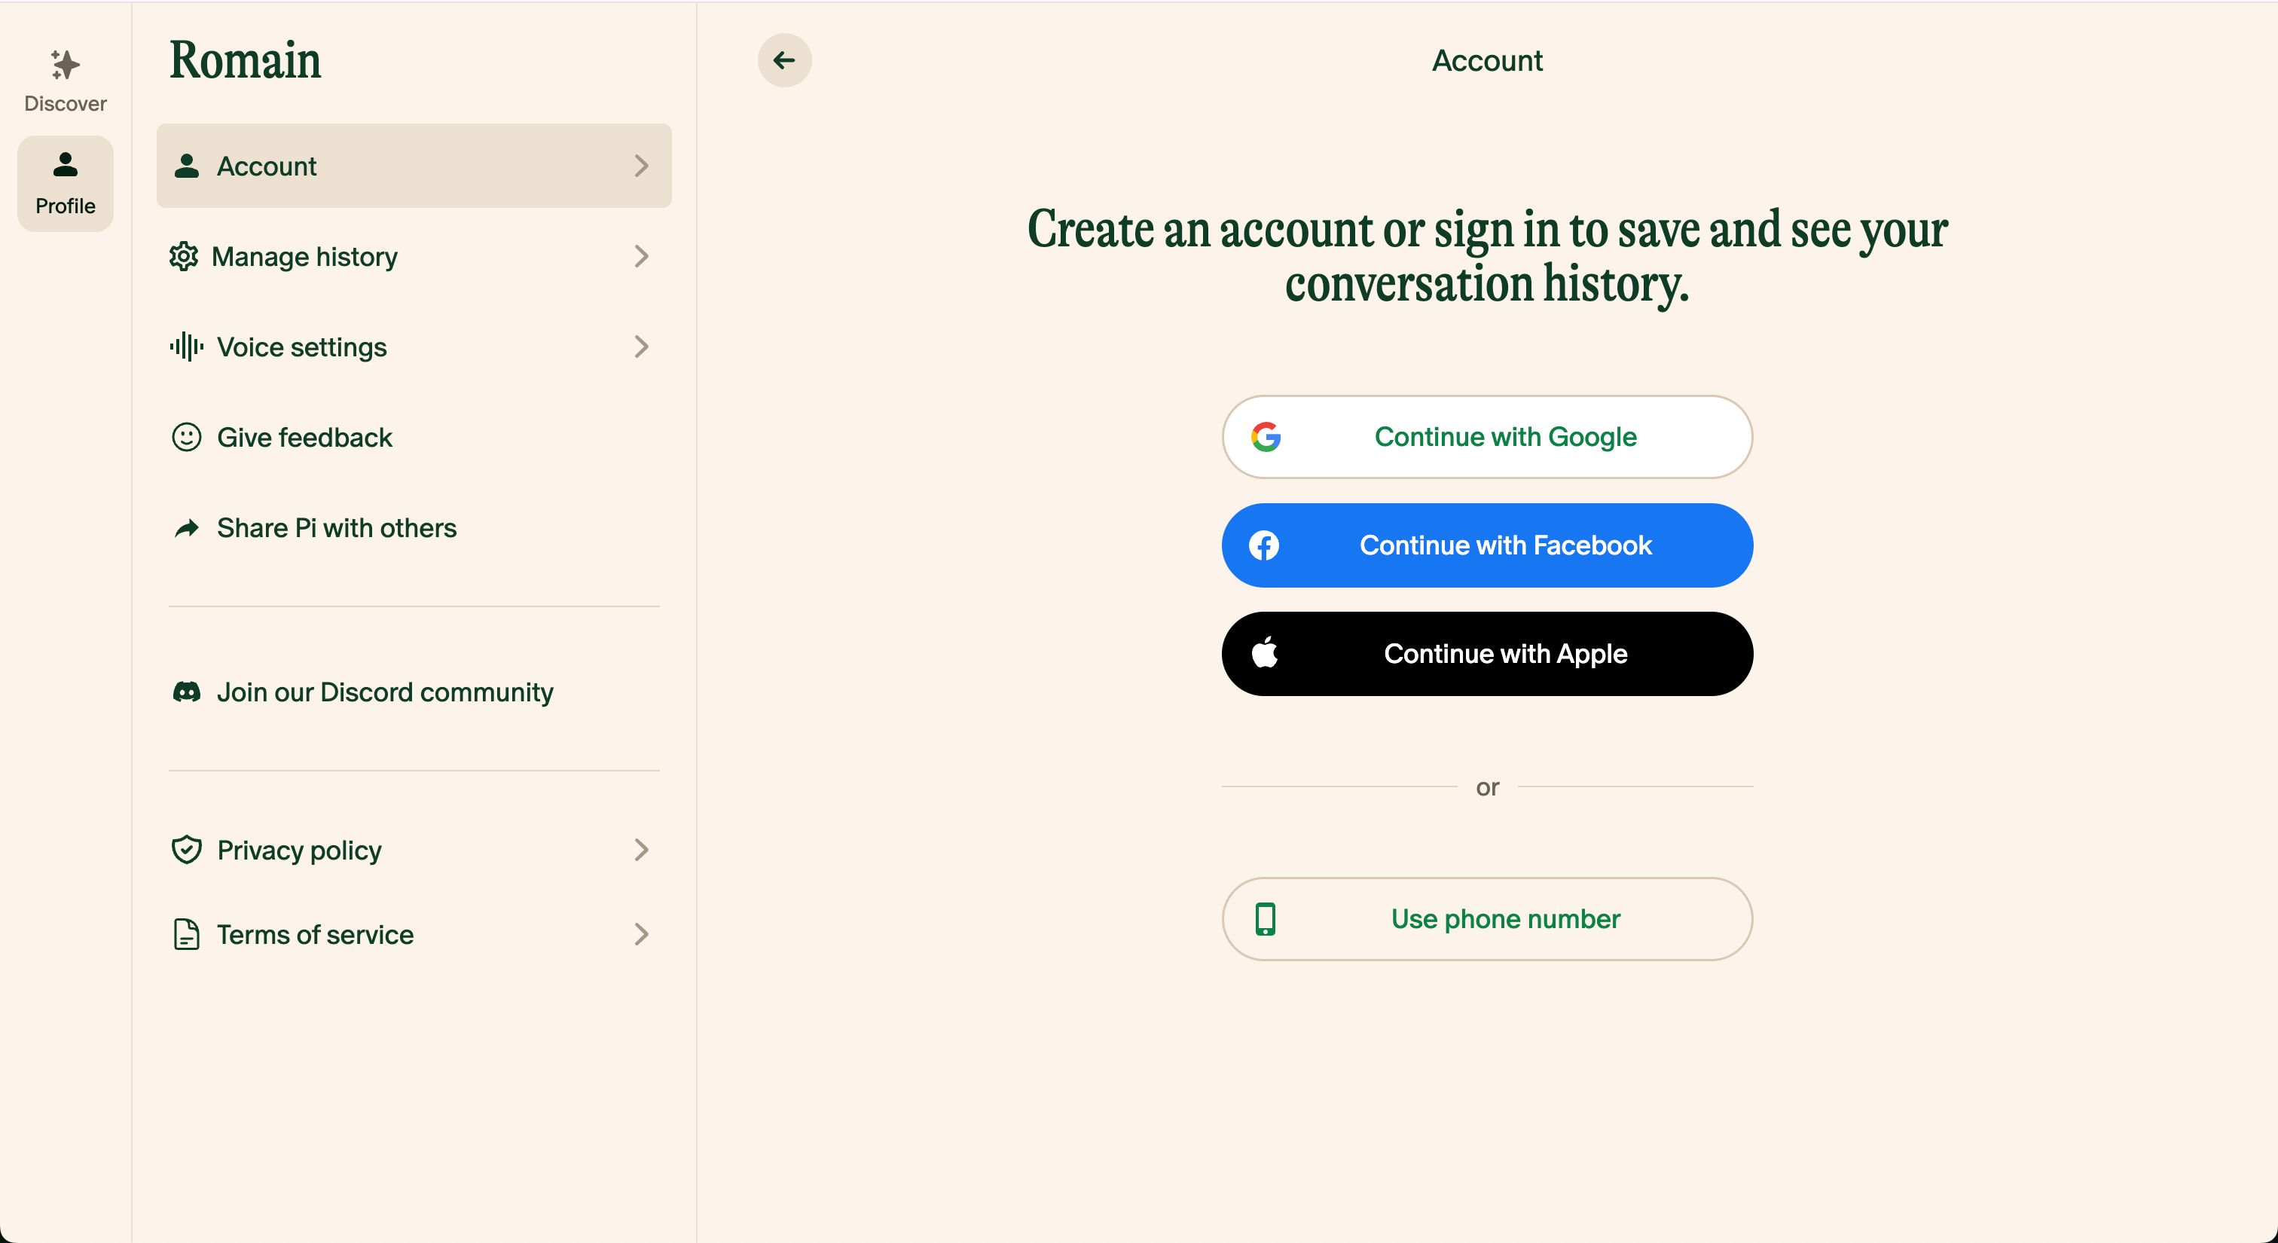Viewport: 2278px width, 1243px height.
Task: Click the Share Pi arrow icon
Action: [187, 527]
